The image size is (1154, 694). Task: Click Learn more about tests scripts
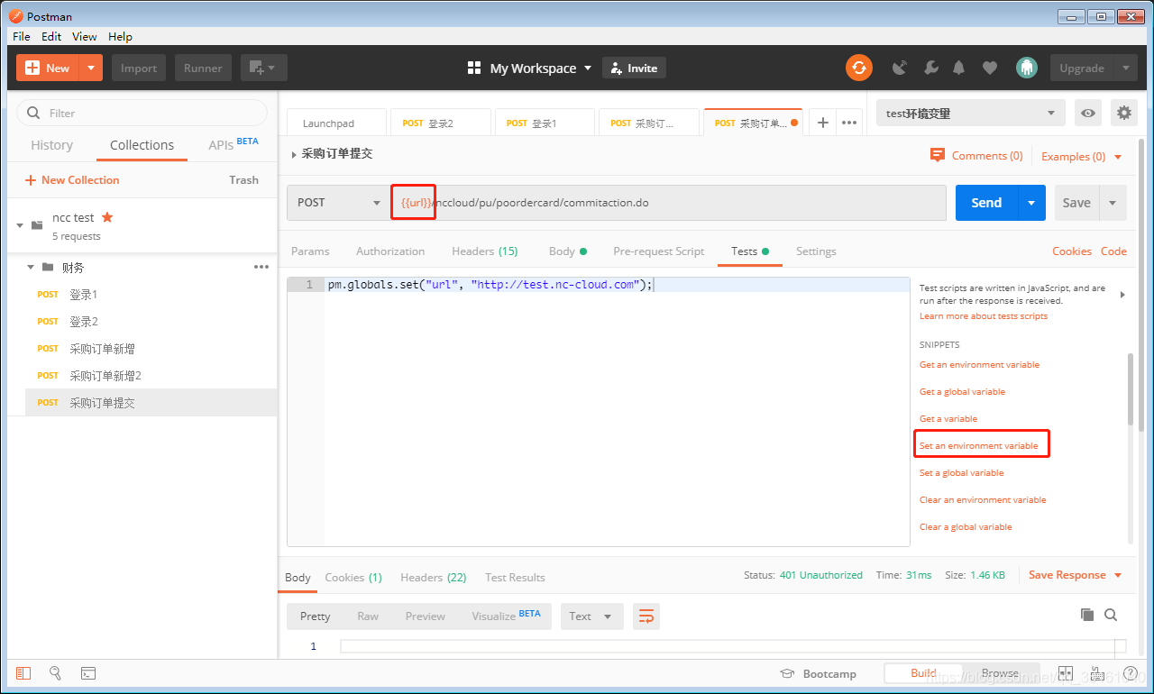coord(984,315)
